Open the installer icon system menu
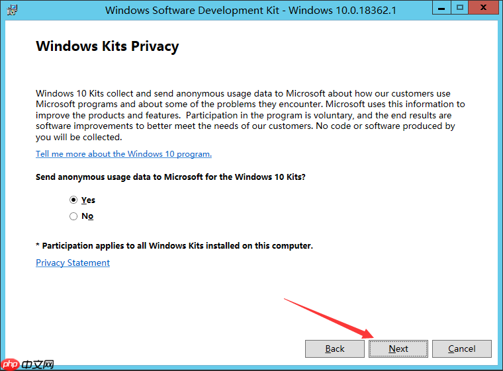Viewport: 503px width, 371px height. (12, 10)
